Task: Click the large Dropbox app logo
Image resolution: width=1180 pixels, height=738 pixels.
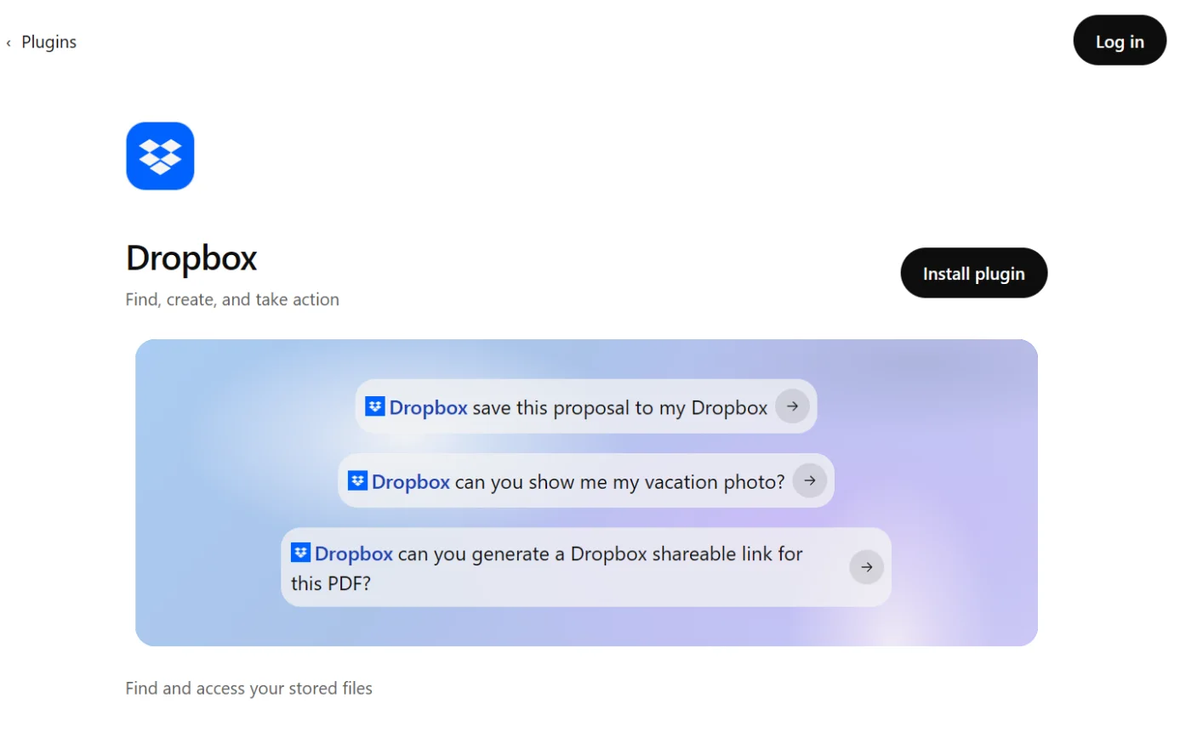Action: point(160,156)
